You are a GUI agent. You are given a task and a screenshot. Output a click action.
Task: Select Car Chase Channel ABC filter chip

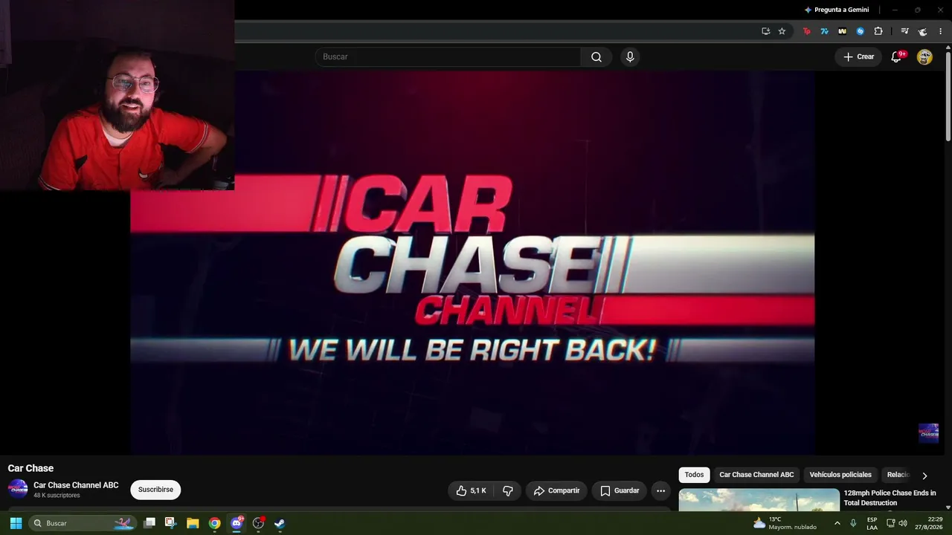756,475
